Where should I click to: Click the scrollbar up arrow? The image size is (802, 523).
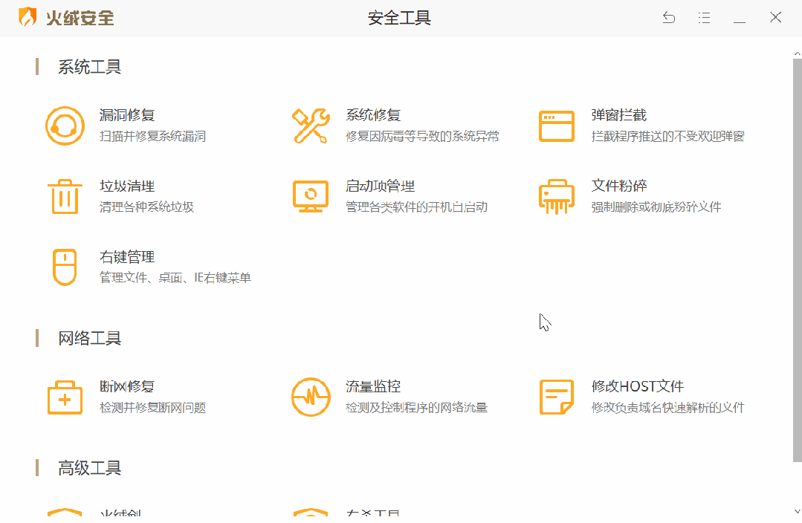click(x=797, y=53)
